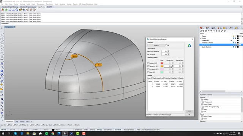Click the right-pointing triangle icon in Edge Tools toolbar
243x136 pixels.
[35, 10]
